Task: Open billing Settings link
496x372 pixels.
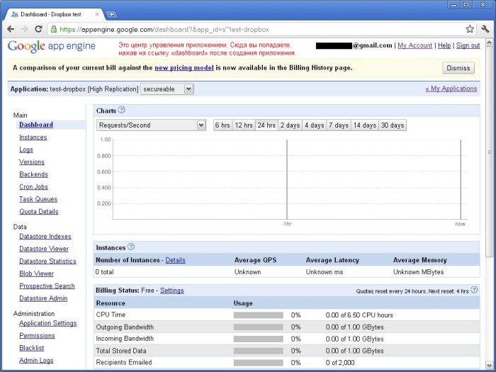Action: point(171,291)
